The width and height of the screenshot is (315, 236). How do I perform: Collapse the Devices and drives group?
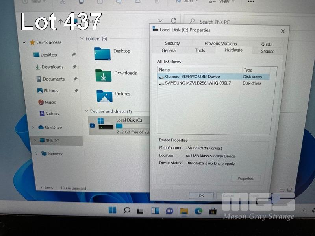87,112
